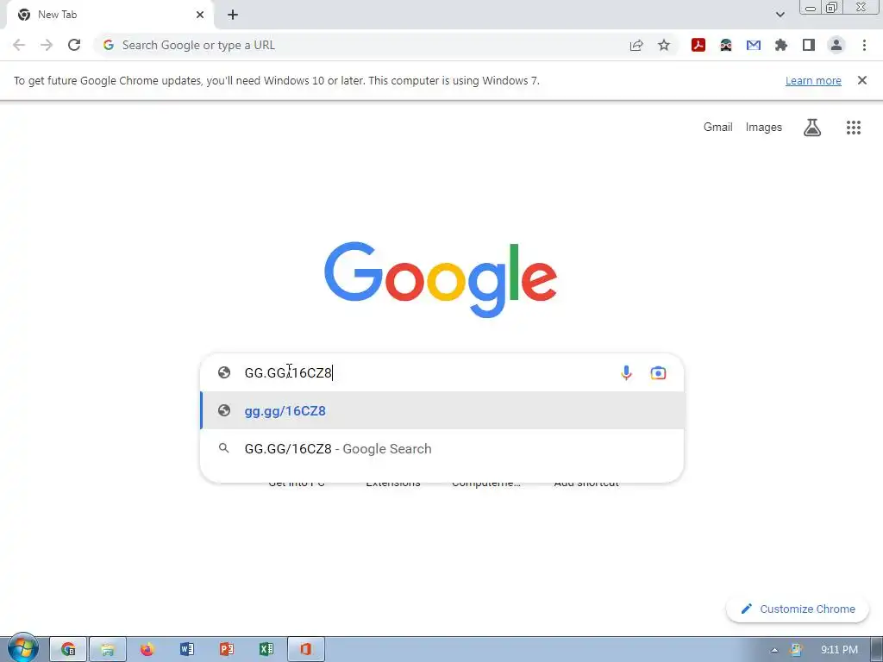Open the Learn more link
Viewport: 883px width, 662px height.
813,80
